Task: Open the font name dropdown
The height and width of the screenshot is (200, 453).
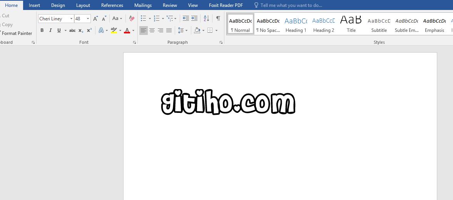Action: tap(71, 19)
